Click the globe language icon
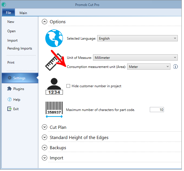The image size is (184, 171). [55, 39]
